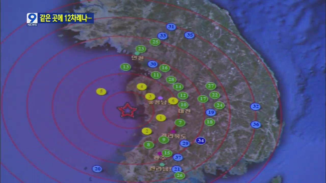
Task: Select yellow marker number 6
Action: (x=173, y=101)
